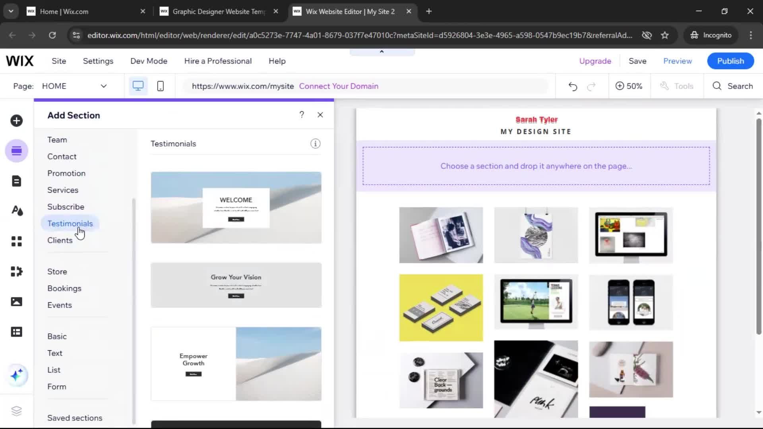Undo the last action
This screenshot has height=429, width=763.
[x=573, y=86]
